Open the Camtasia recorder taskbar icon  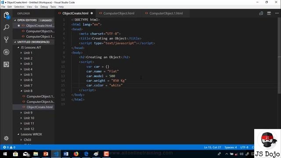(106, 154)
